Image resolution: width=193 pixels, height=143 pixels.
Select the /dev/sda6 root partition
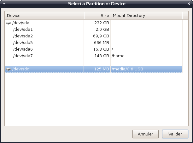pos(23,49)
